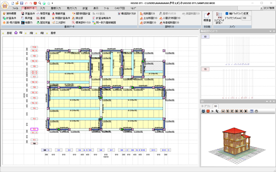The image size is (276, 172).
Task: Click the help question icon in 3D toolbar
Action: pos(252,111)
